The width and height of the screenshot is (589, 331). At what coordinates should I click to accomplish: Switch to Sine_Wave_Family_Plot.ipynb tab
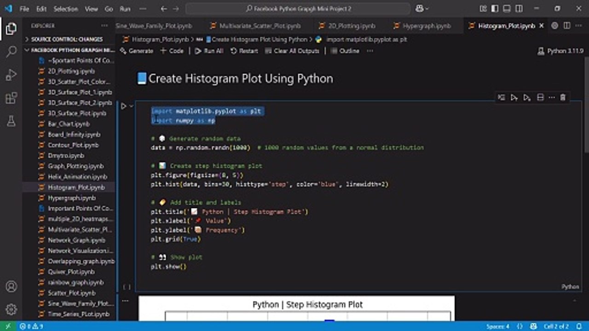pyautogui.click(x=154, y=26)
